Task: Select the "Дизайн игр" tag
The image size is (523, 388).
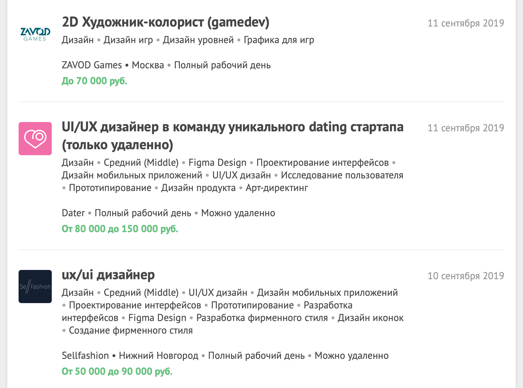Action: [x=128, y=40]
